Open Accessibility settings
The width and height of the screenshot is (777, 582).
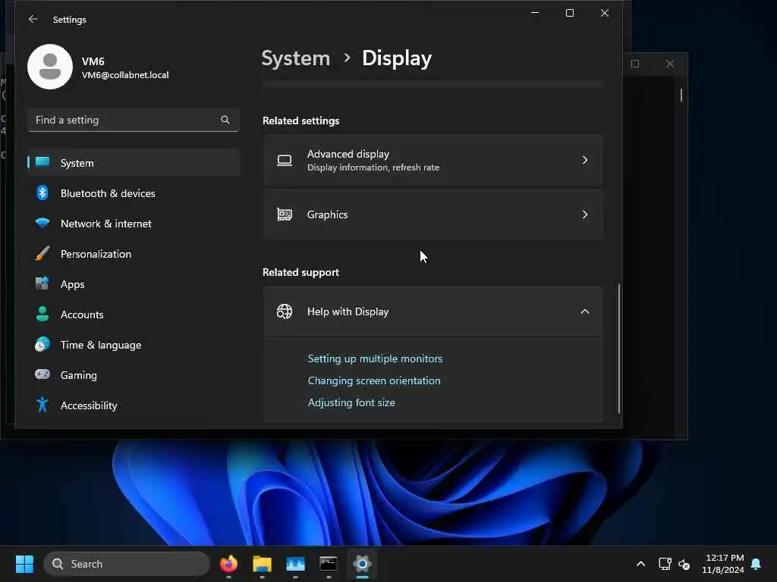click(x=134, y=405)
